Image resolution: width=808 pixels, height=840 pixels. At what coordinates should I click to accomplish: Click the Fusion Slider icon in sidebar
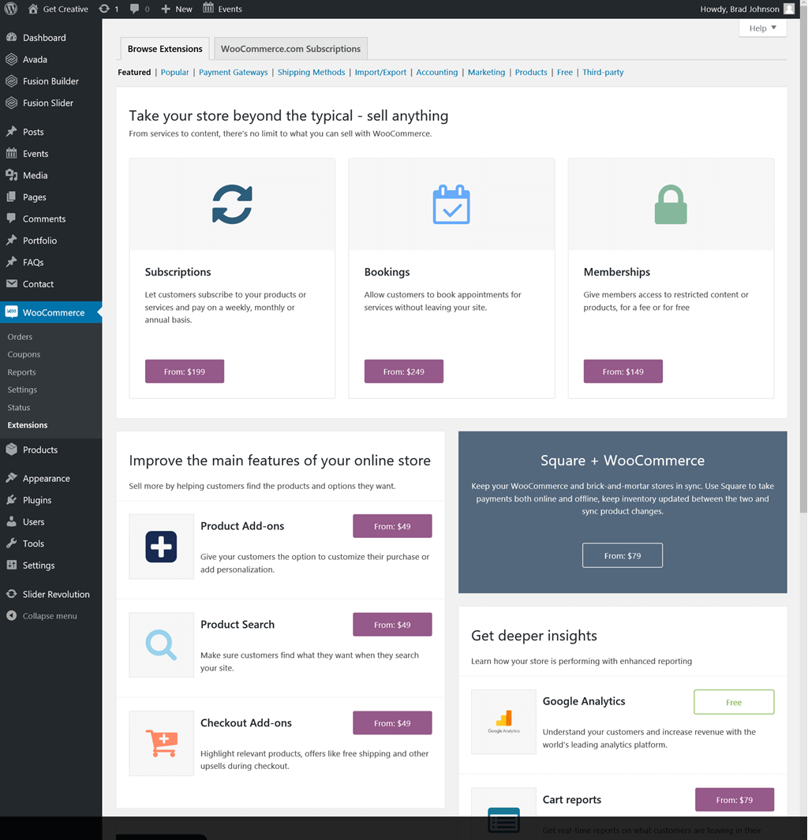tap(11, 103)
